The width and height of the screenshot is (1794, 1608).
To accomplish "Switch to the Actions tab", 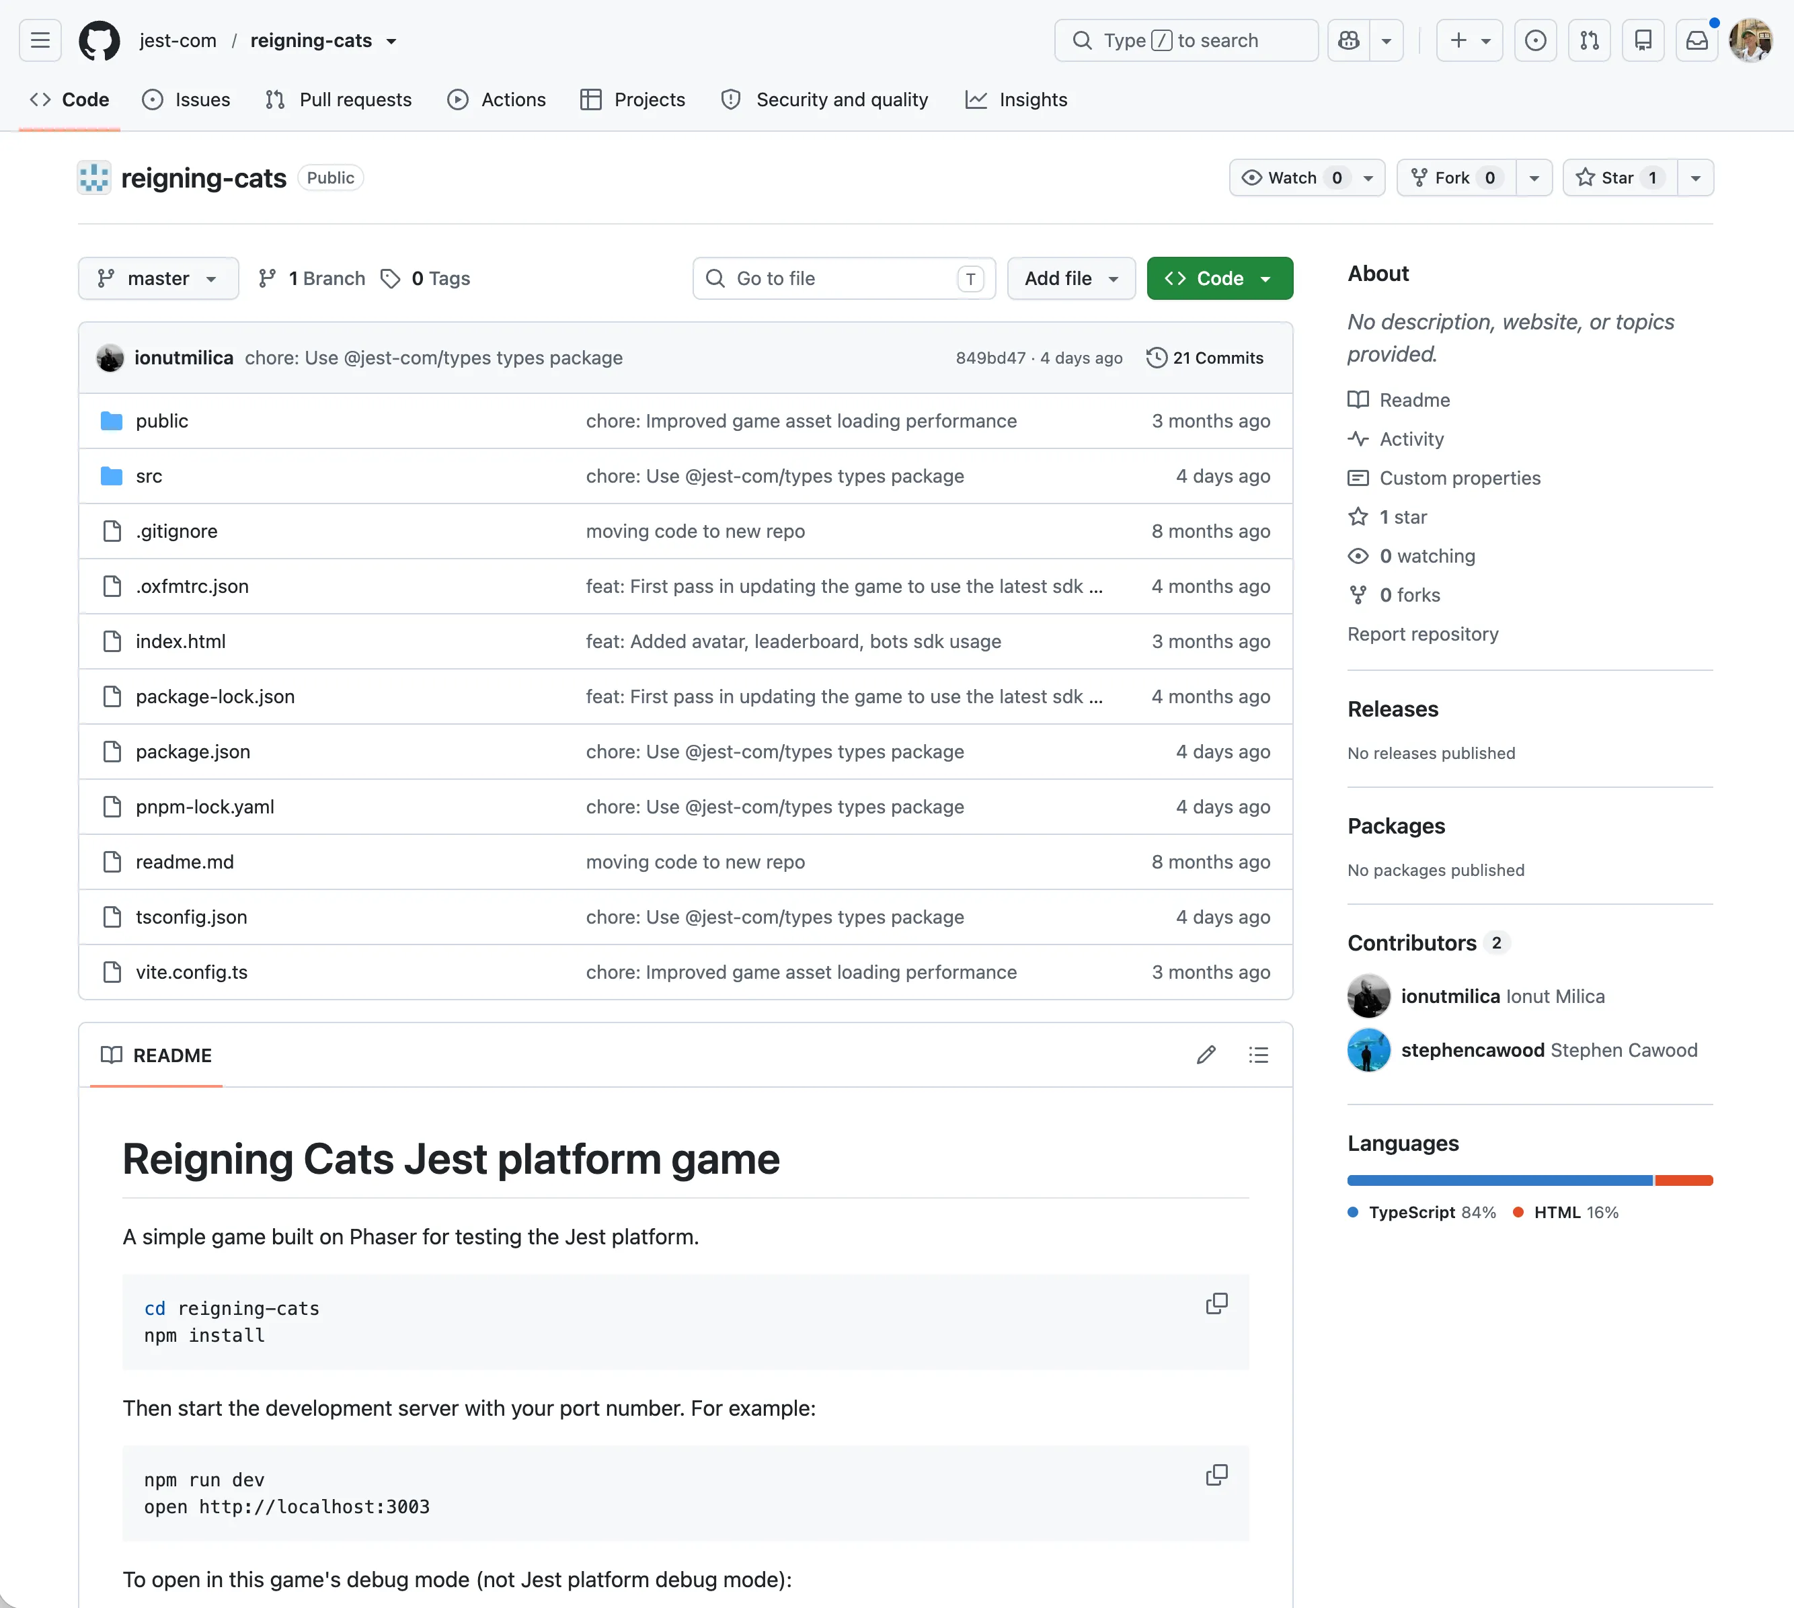I will click(497, 100).
